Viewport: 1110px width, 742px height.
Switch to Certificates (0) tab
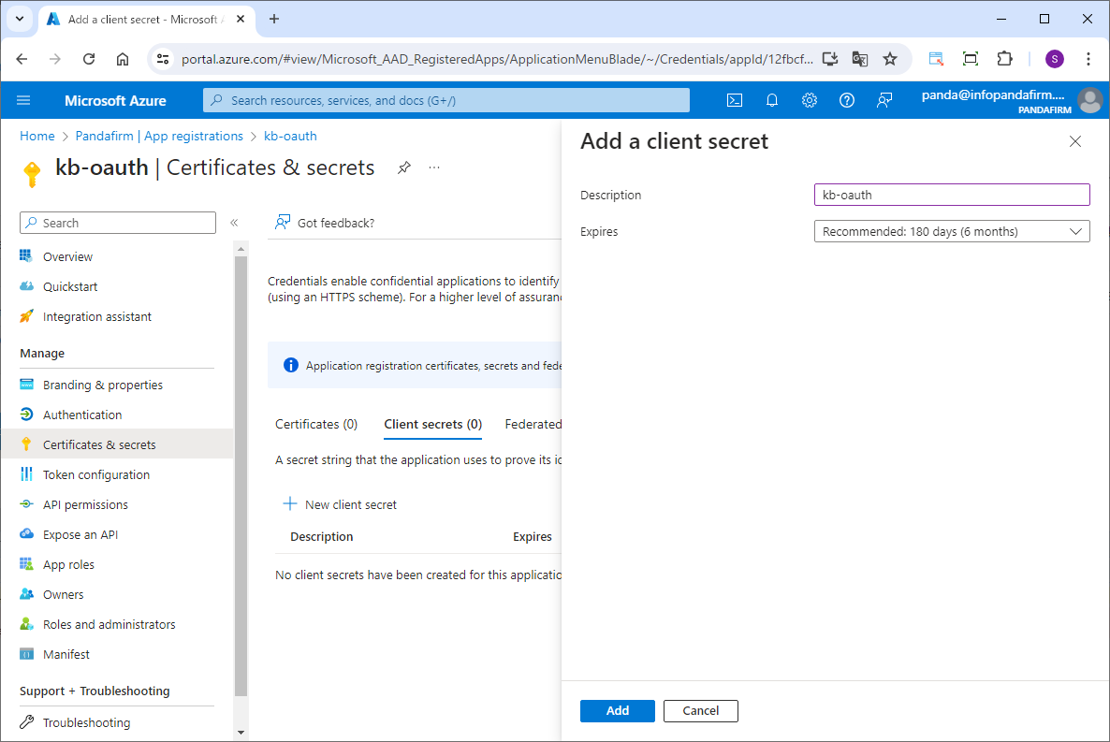316,424
